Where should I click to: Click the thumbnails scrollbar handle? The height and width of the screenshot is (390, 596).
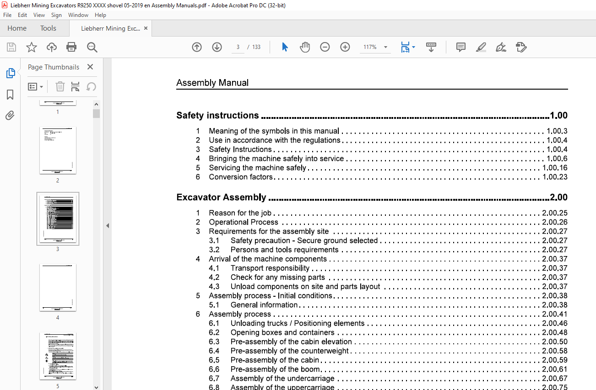pos(96,113)
